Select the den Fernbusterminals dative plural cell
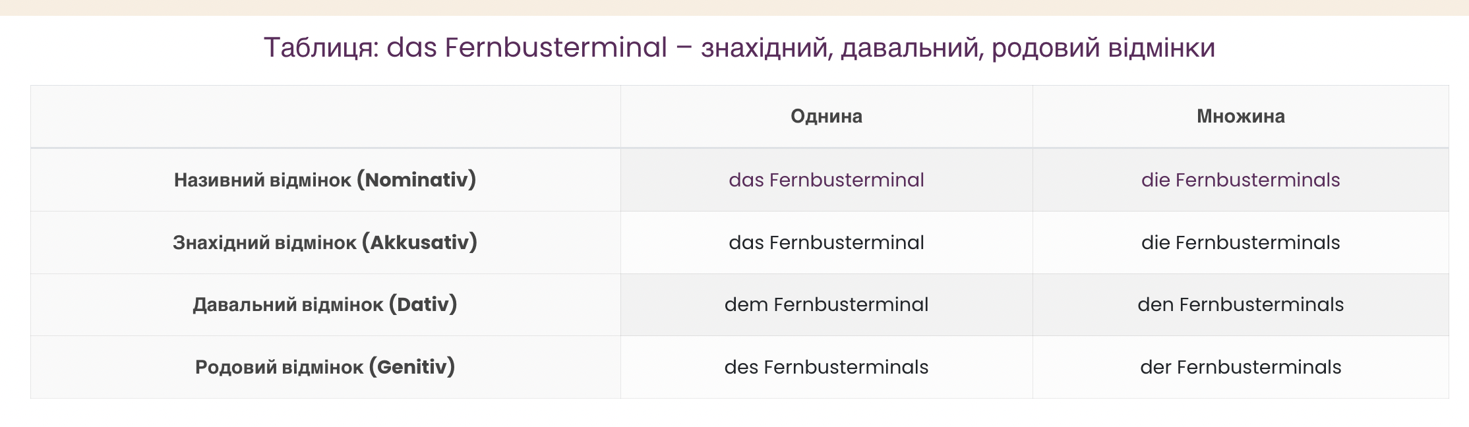 1240,304
